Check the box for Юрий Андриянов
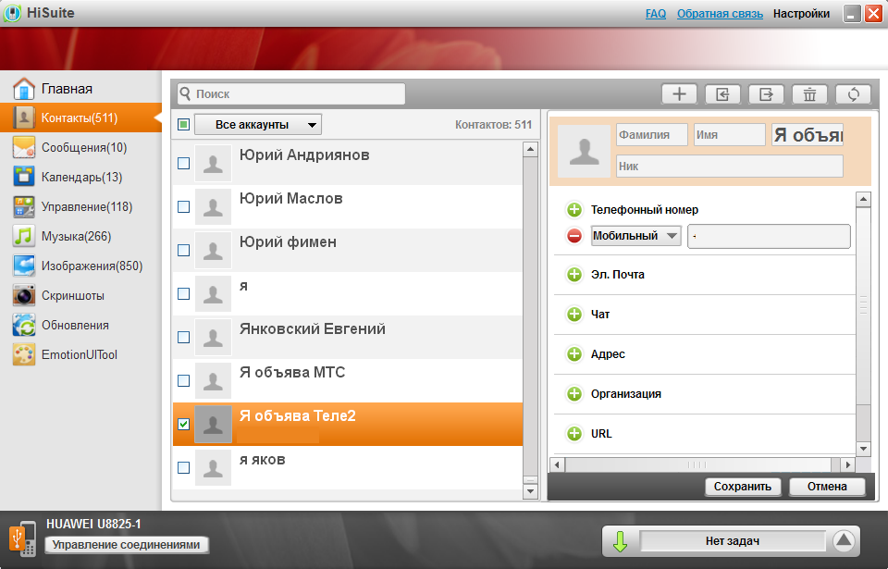 click(x=183, y=163)
